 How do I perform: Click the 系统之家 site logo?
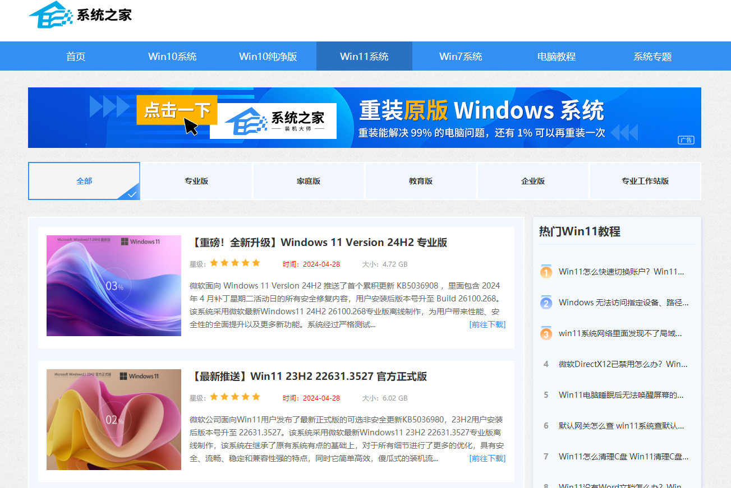pos(80,15)
